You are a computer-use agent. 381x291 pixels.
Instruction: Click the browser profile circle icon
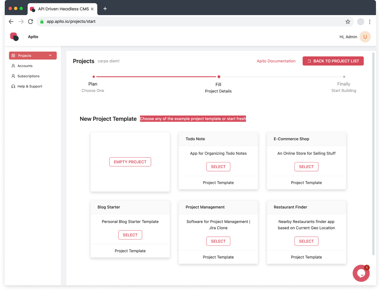(361, 22)
